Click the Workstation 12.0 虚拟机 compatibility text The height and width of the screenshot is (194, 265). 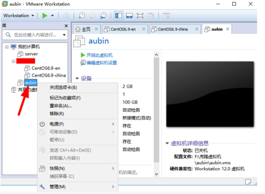220,169
